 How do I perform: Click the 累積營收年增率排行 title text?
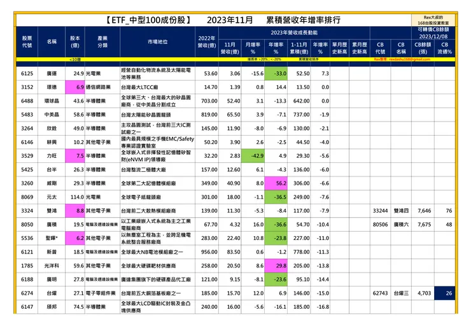click(x=304, y=20)
